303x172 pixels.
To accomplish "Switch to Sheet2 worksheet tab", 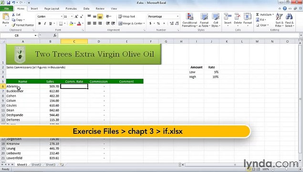I will tap(36, 165).
